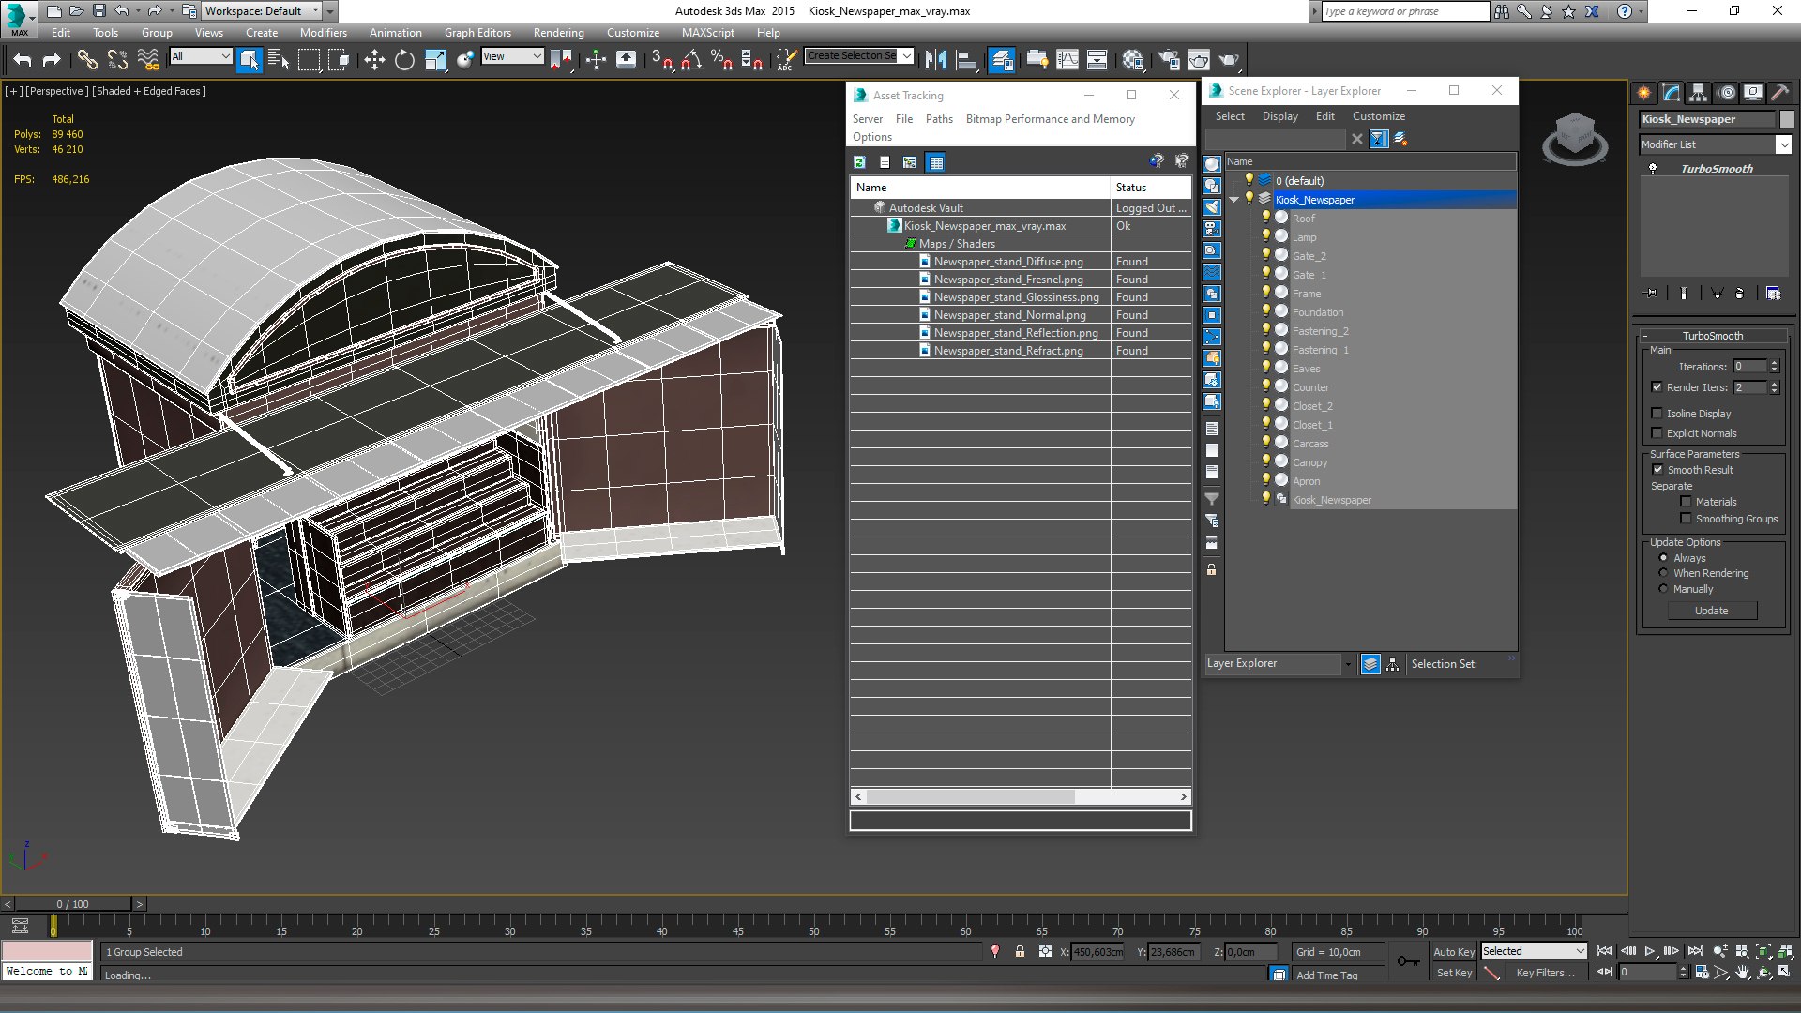Click the object color swatch
1801x1013 pixels.
point(1788,119)
